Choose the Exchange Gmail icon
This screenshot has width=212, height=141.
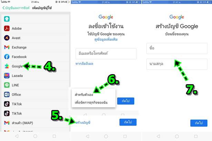(7, 47)
